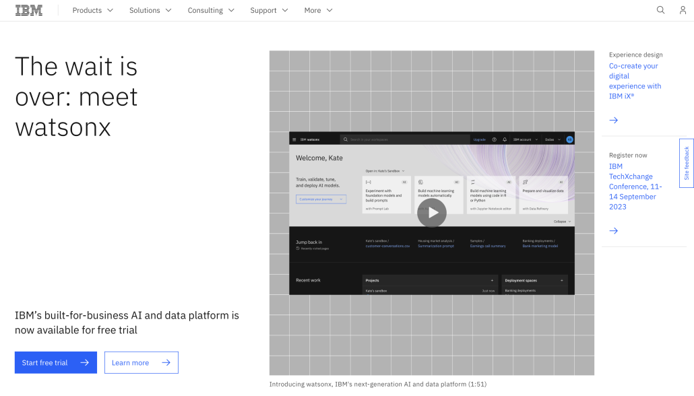Play the watsonx introduction video
Screen dimensions: 694x396
[x=432, y=212]
